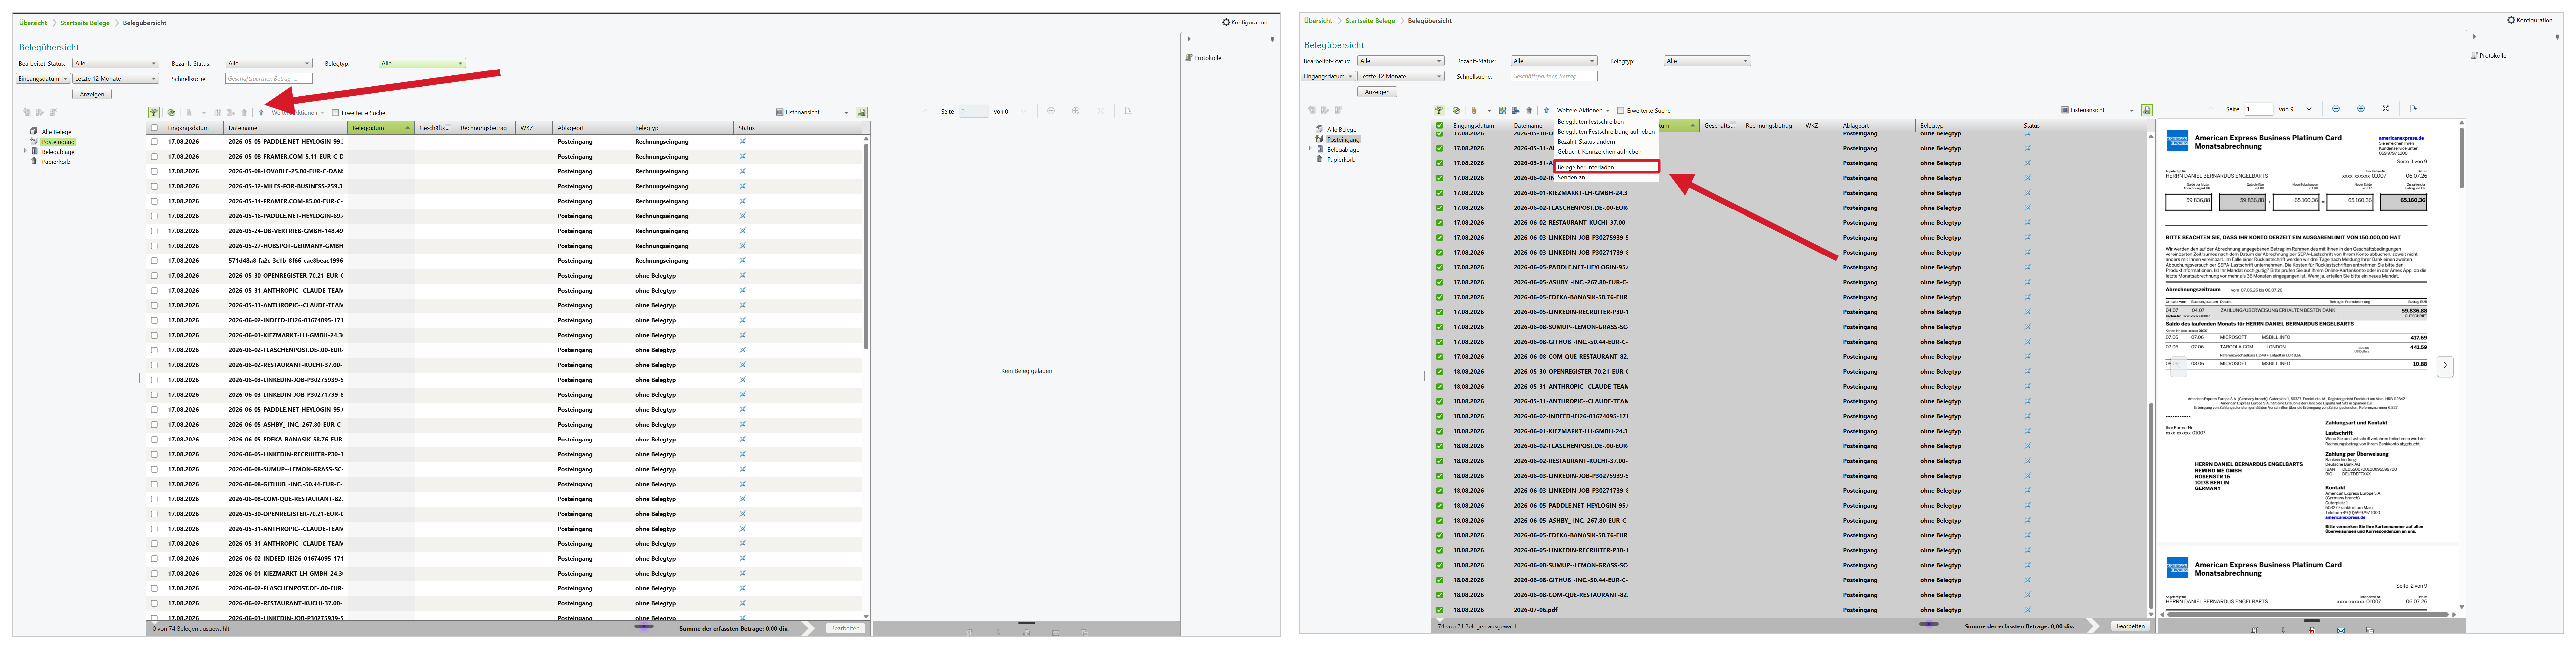Open fullscreen view of the Amex statement preview
Image resolution: width=2576 pixels, height=649 pixels.
click(x=2386, y=109)
